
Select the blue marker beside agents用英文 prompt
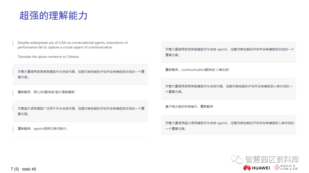(x=13, y=129)
